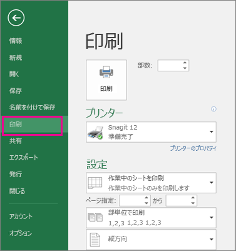Expand the 作業中のシートを印刷 dropdown
This screenshot has width=236, height=251.
pyautogui.click(x=212, y=183)
